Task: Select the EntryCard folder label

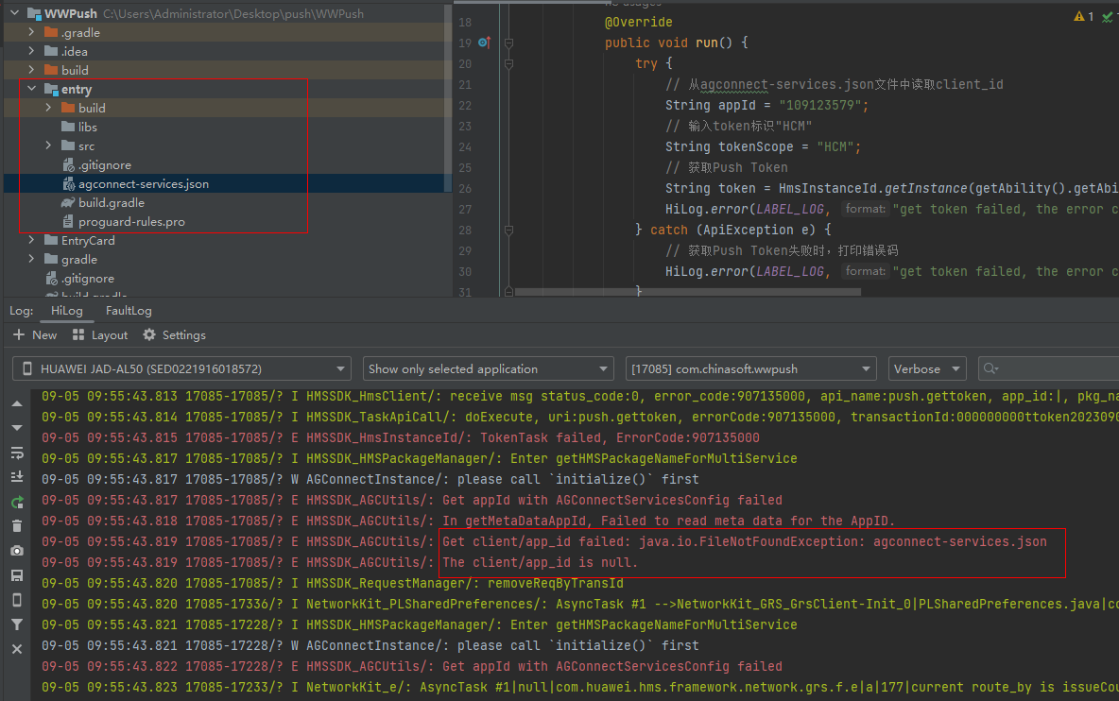Action: tap(88, 240)
